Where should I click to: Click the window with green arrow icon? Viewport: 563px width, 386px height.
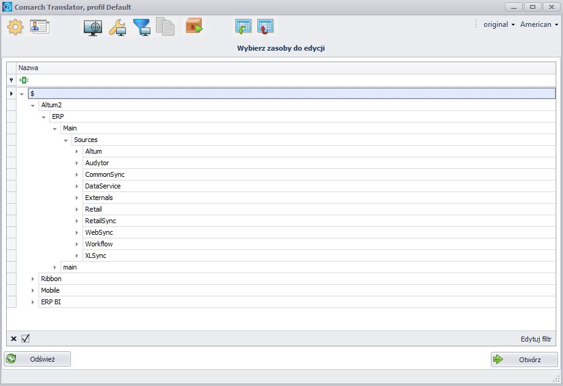pyautogui.click(x=243, y=27)
